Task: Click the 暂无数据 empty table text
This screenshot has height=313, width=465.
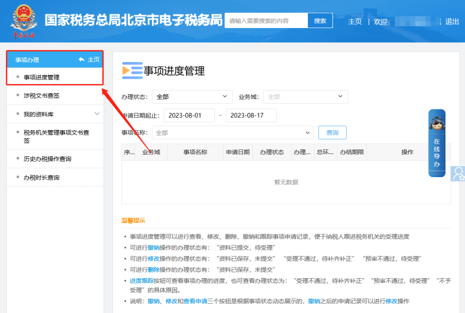Action: [x=286, y=182]
